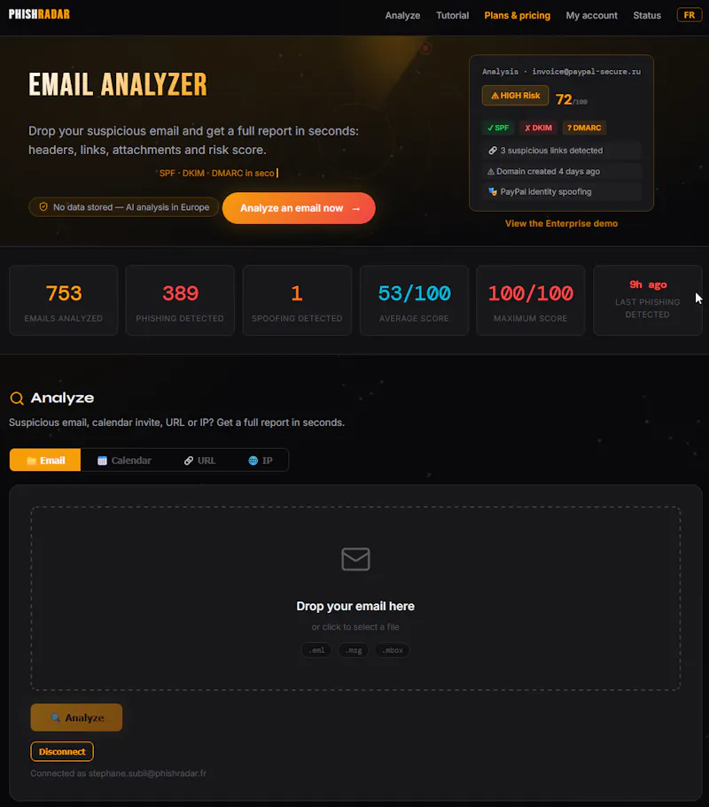The width and height of the screenshot is (709, 807).
Task: Click the chain link icon for suspicious links
Action: click(x=493, y=151)
